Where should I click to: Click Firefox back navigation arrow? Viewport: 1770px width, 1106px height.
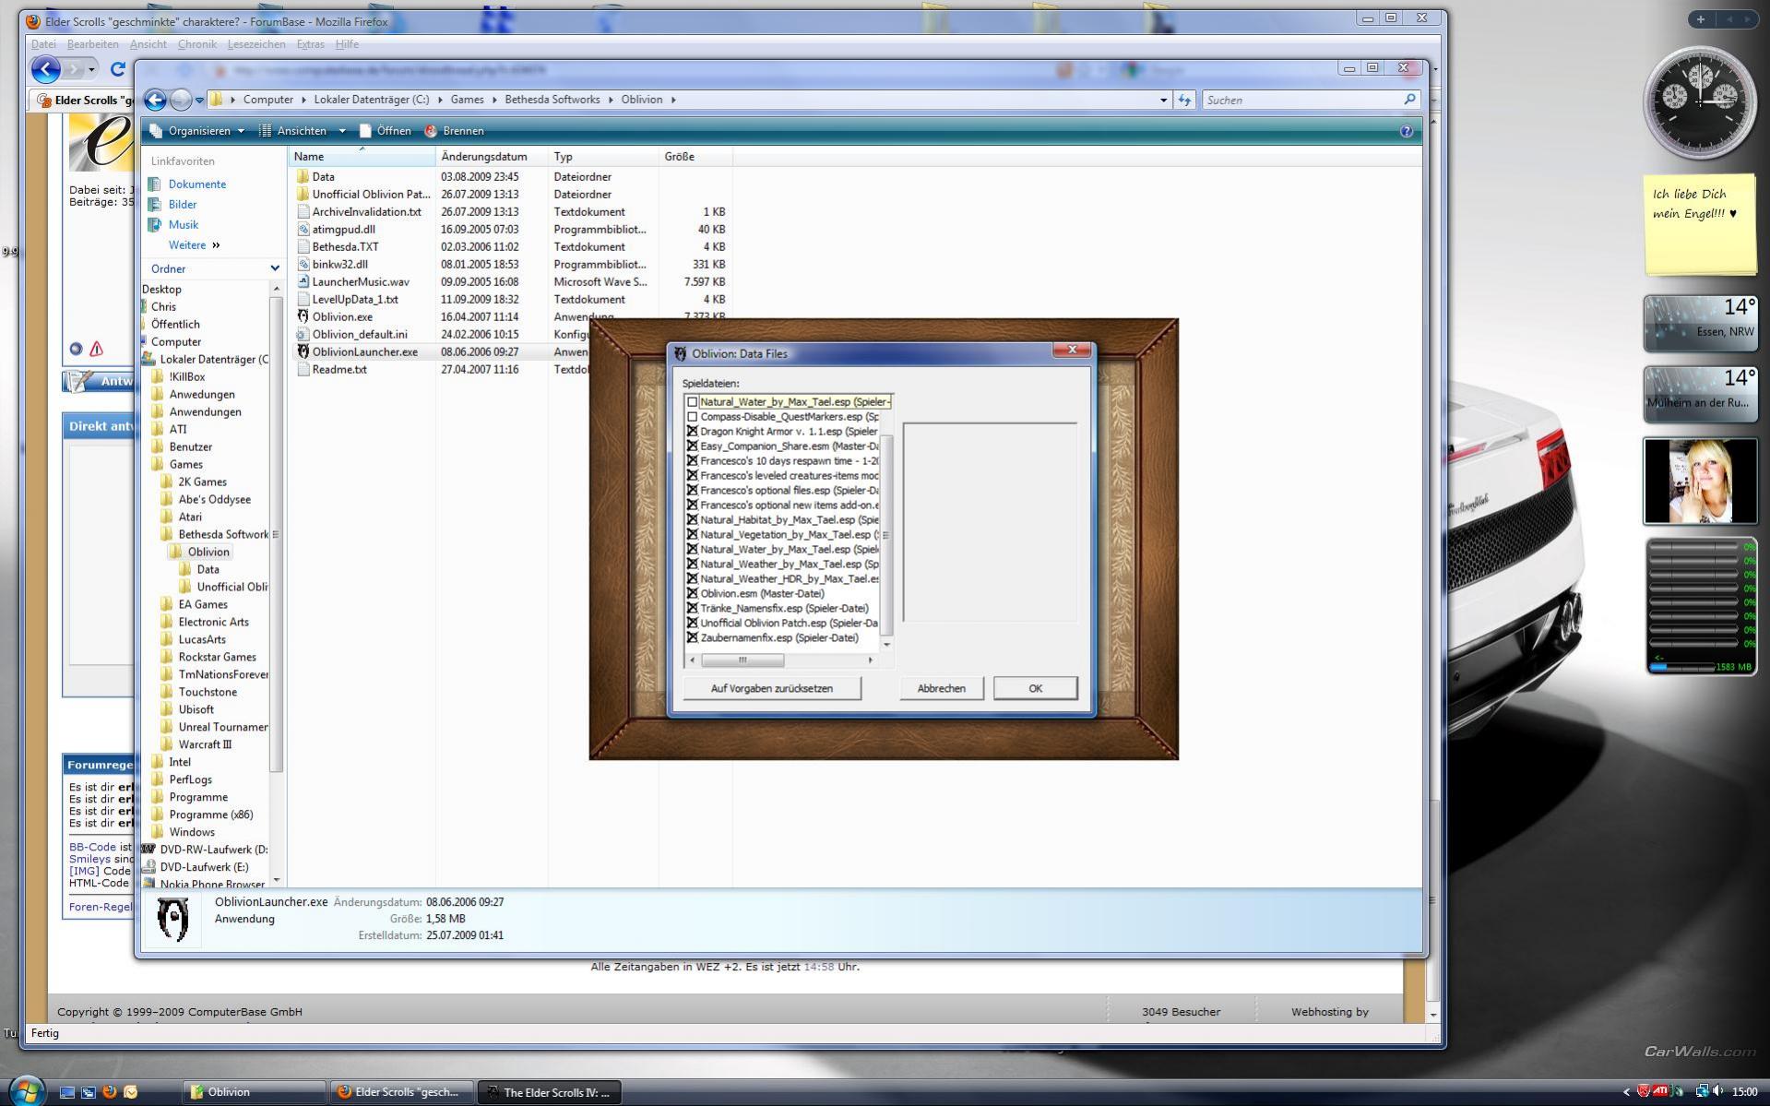[x=45, y=69]
